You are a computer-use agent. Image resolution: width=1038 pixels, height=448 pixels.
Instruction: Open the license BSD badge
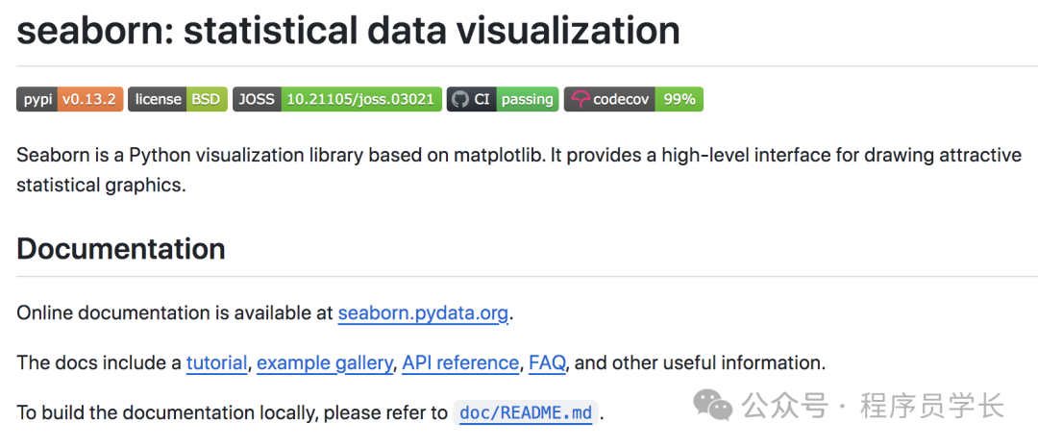tap(178, 99)
